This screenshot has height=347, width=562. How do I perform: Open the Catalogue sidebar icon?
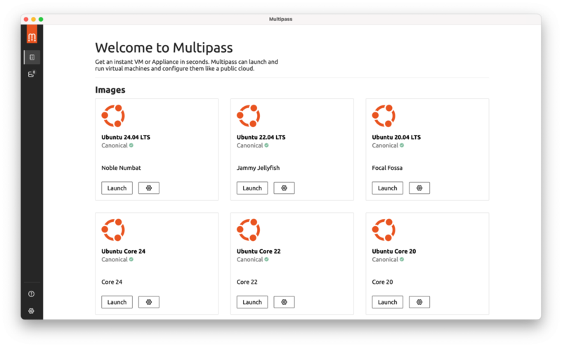point(32,57)
